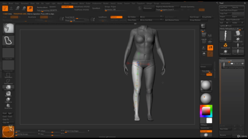Select the Cylinder3D tool
The image size is (248, 139).
click(x=238, y=34)
